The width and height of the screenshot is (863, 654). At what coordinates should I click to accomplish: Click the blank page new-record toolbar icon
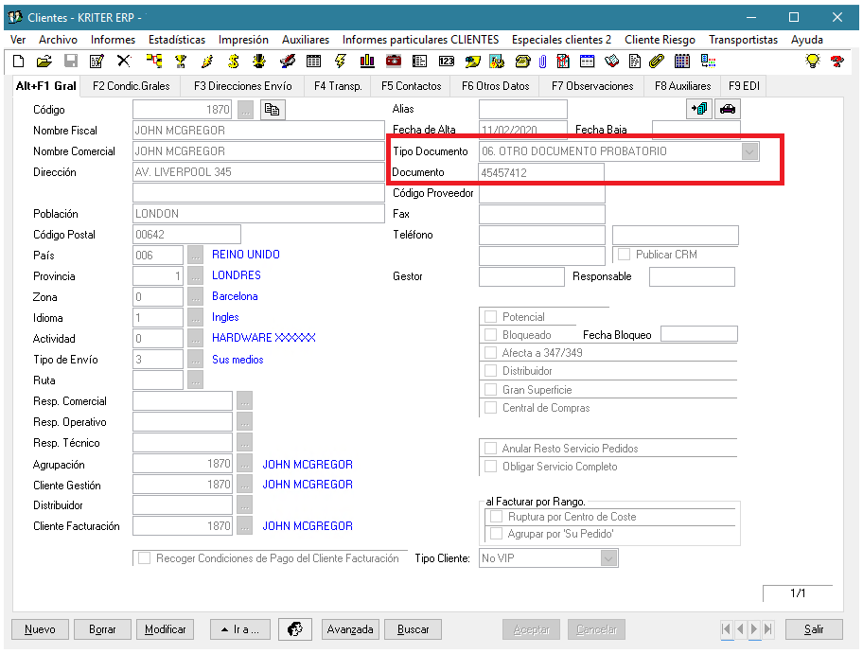(x=18, y=62)
